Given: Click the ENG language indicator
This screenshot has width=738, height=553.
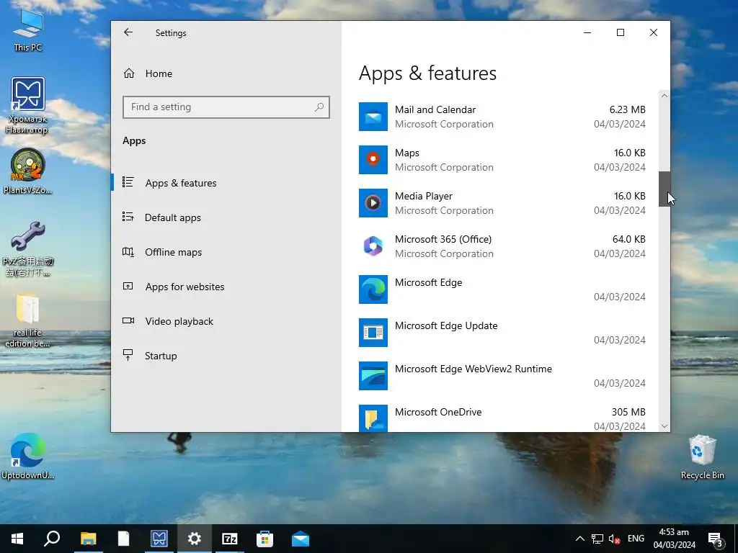Looking at the screenshot, I should (636, 539).
